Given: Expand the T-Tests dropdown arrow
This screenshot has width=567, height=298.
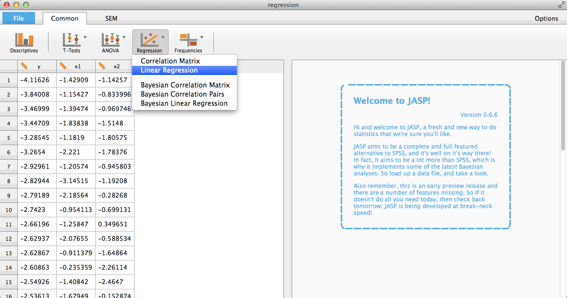Looking at the screenshot, I should coord(85,37).
